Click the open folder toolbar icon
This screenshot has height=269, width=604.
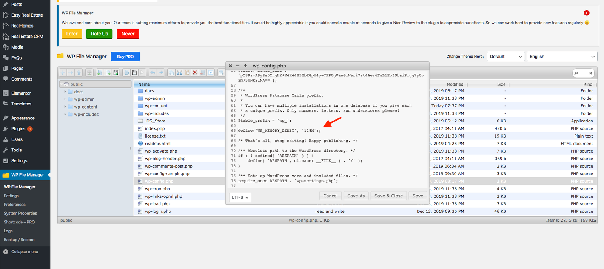click(126, 72)
